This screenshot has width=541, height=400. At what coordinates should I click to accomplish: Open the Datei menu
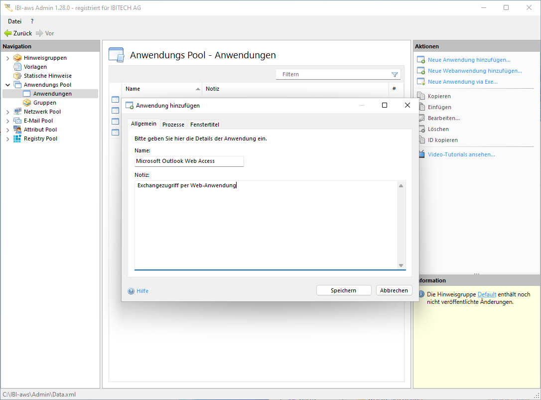pyautogui.click(x=14, y=21)
